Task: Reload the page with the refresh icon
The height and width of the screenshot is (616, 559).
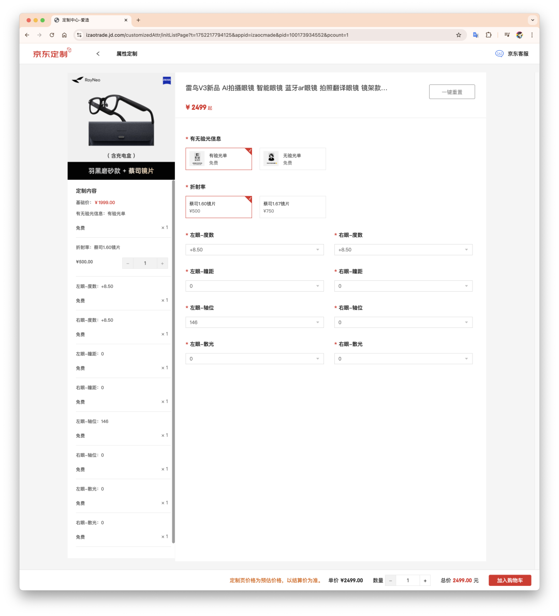Action: click(x=52, y=35)
